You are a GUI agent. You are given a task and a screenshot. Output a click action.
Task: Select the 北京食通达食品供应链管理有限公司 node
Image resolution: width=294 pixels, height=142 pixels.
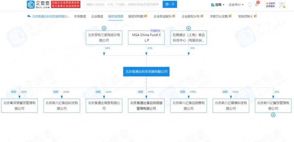point(146,106)
